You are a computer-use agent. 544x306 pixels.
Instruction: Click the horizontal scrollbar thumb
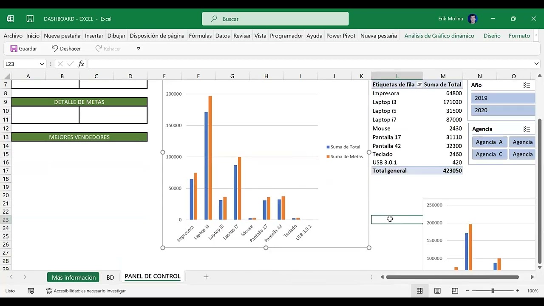tap(452, 277)
